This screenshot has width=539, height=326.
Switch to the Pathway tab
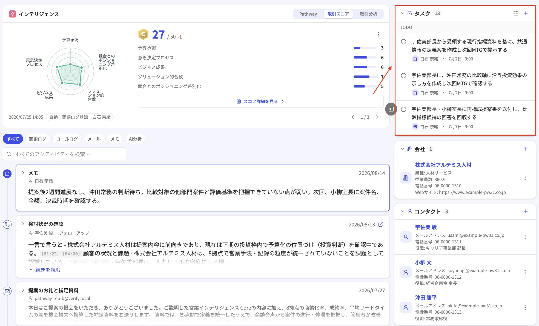coord(308,14)
